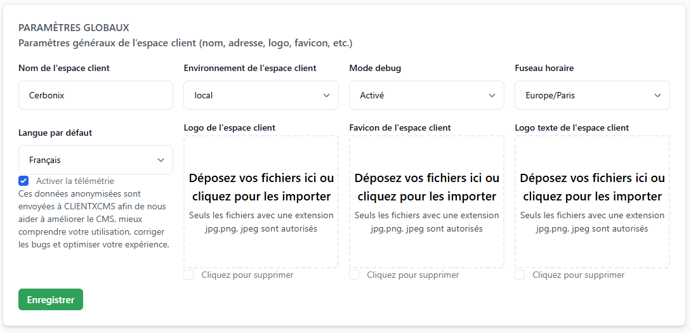Screen dimensions: 691x333
Task: Click the 'Langue par défaut' field label
Action: [55, 133]
